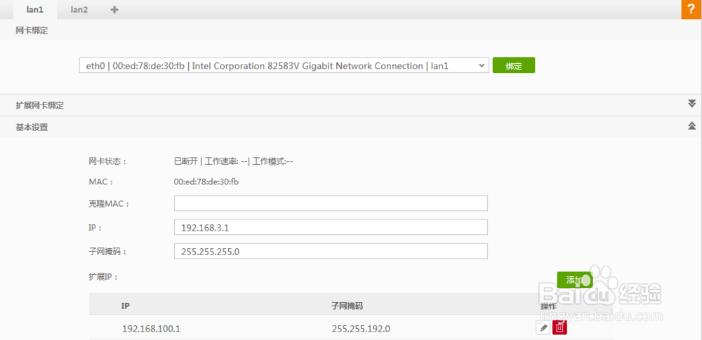This screenshot has width=702, height=340.
Task: Collapse 基本设置 section with double chevron
Action: [691, 126]
